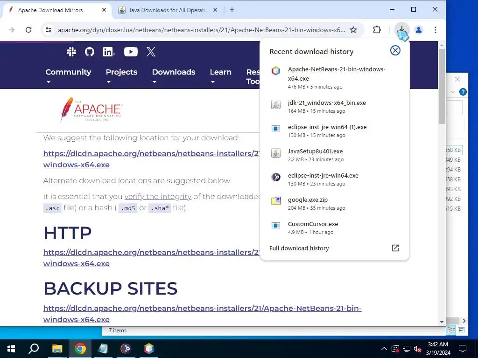The height and width of the screenshot is (358, 478).
Task: Open the LinkedIn icon in Apache header
Action: (x=109, y=52)
